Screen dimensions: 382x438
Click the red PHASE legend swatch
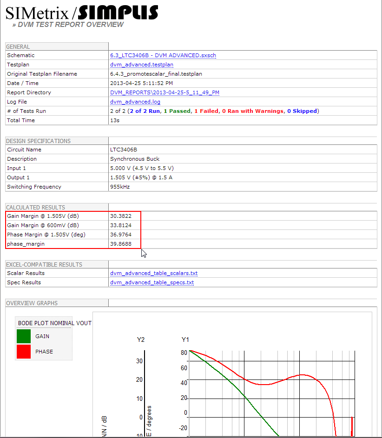(24, 352)
